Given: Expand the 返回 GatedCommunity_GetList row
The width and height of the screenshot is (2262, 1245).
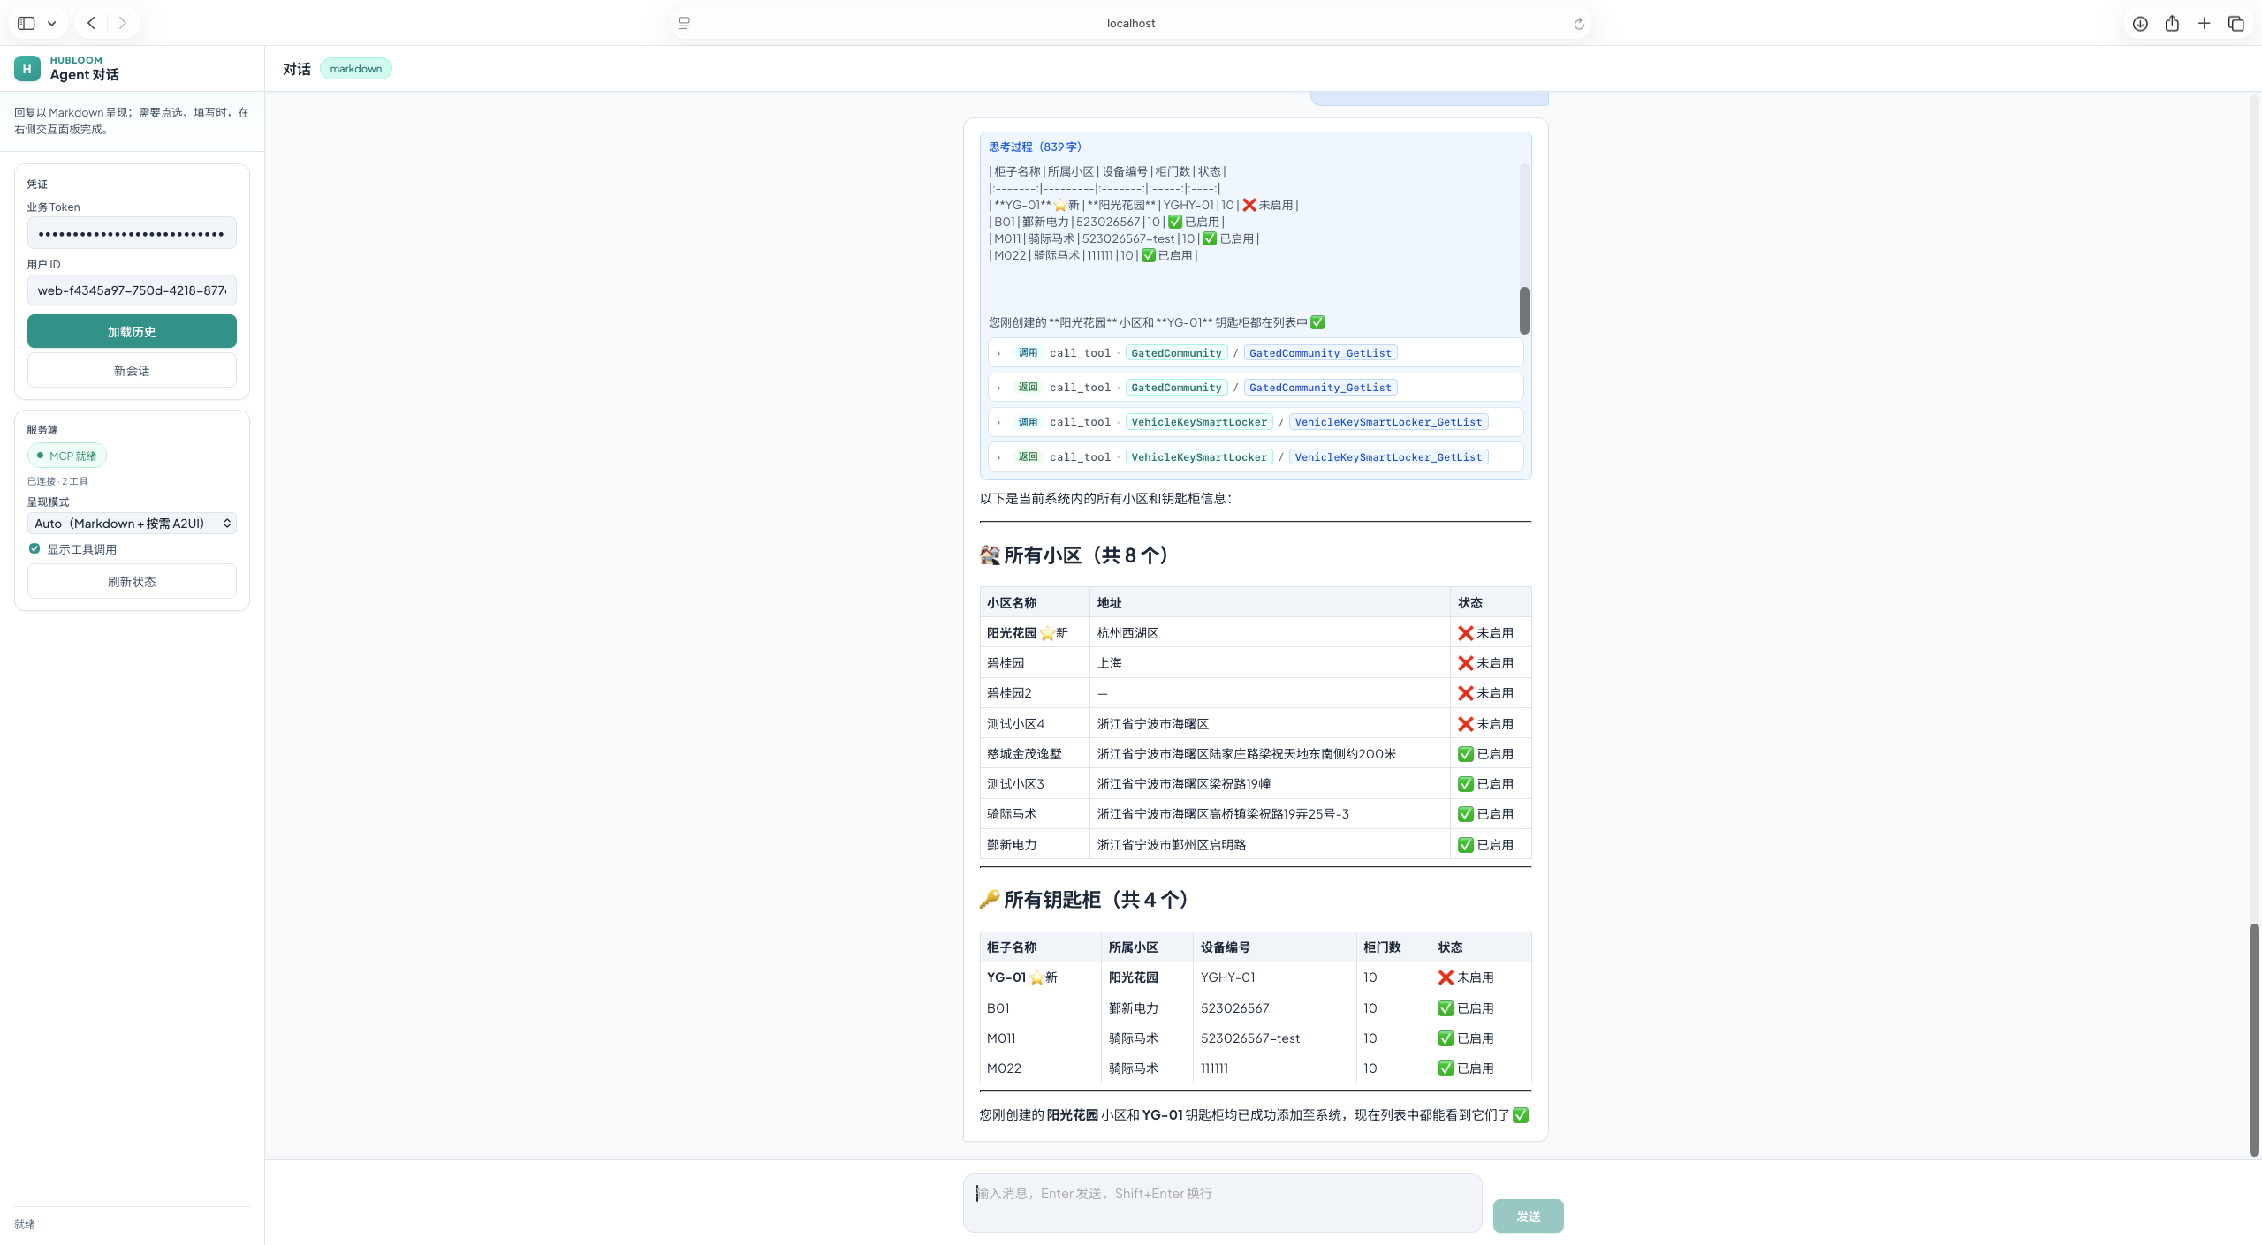Looking at the screenshot, I should point(1255,388).
